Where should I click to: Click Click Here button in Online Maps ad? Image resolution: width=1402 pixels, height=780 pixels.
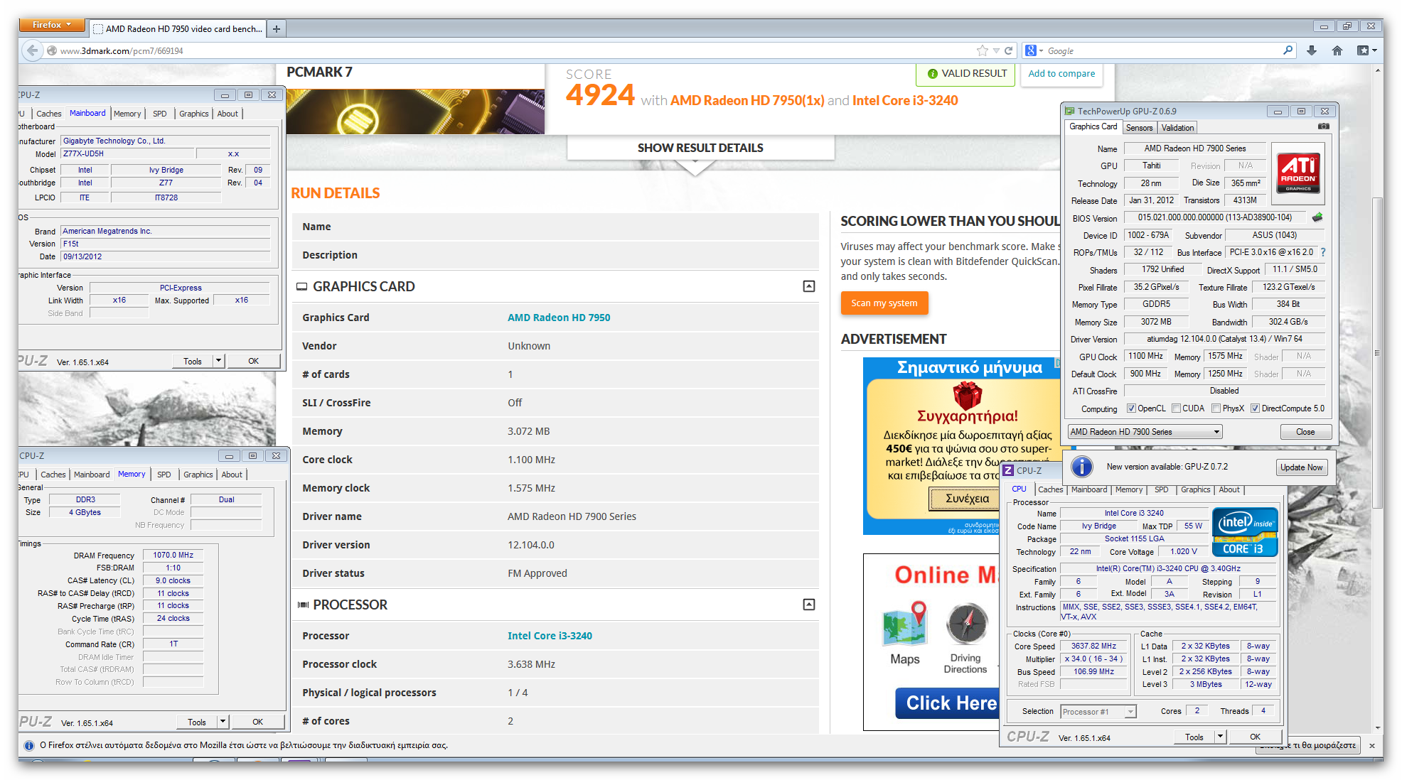(949, 703)
